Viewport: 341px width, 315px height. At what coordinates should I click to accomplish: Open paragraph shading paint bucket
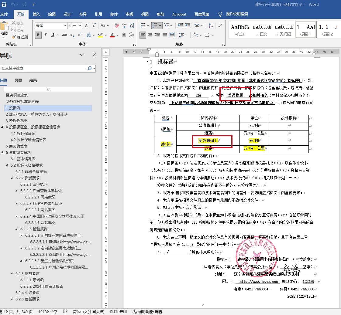click(x=195, y=35)
